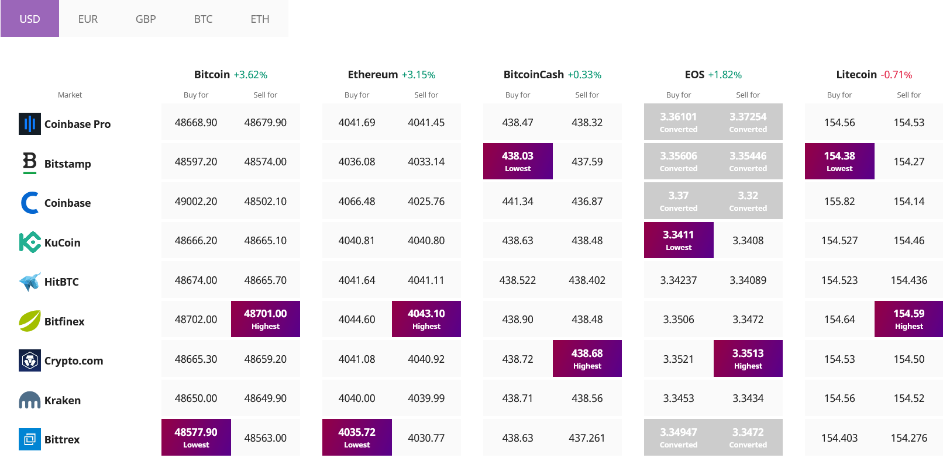This screenshot has height=458, width=943.
Task: Click the Bitstamp logo icon
Action: (x=30, y=163)
